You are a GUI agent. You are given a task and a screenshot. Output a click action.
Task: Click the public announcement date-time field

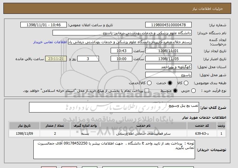coord(44,25)
